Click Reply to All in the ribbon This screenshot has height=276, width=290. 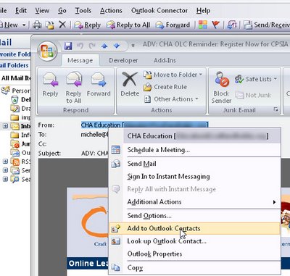[x=74, y=88]
